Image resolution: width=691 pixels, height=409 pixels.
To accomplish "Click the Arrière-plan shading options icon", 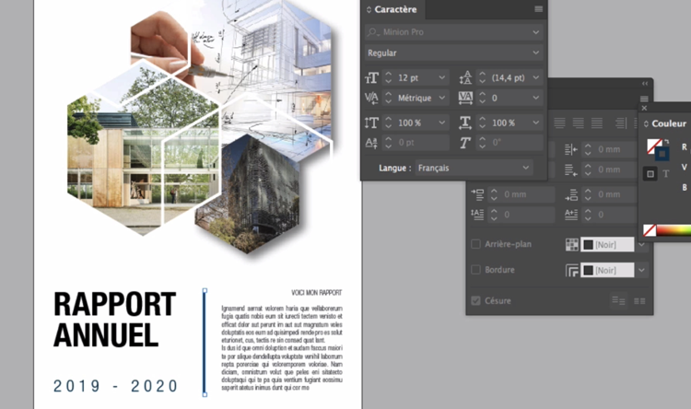I will coord(571,245).
